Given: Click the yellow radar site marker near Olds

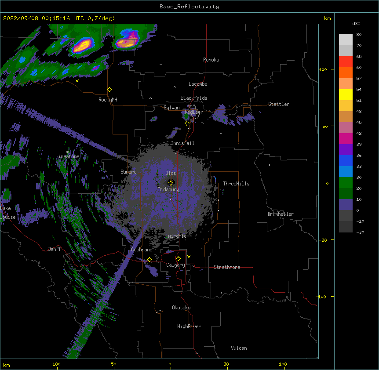Looking at the screenshot, I should (171, 183).
